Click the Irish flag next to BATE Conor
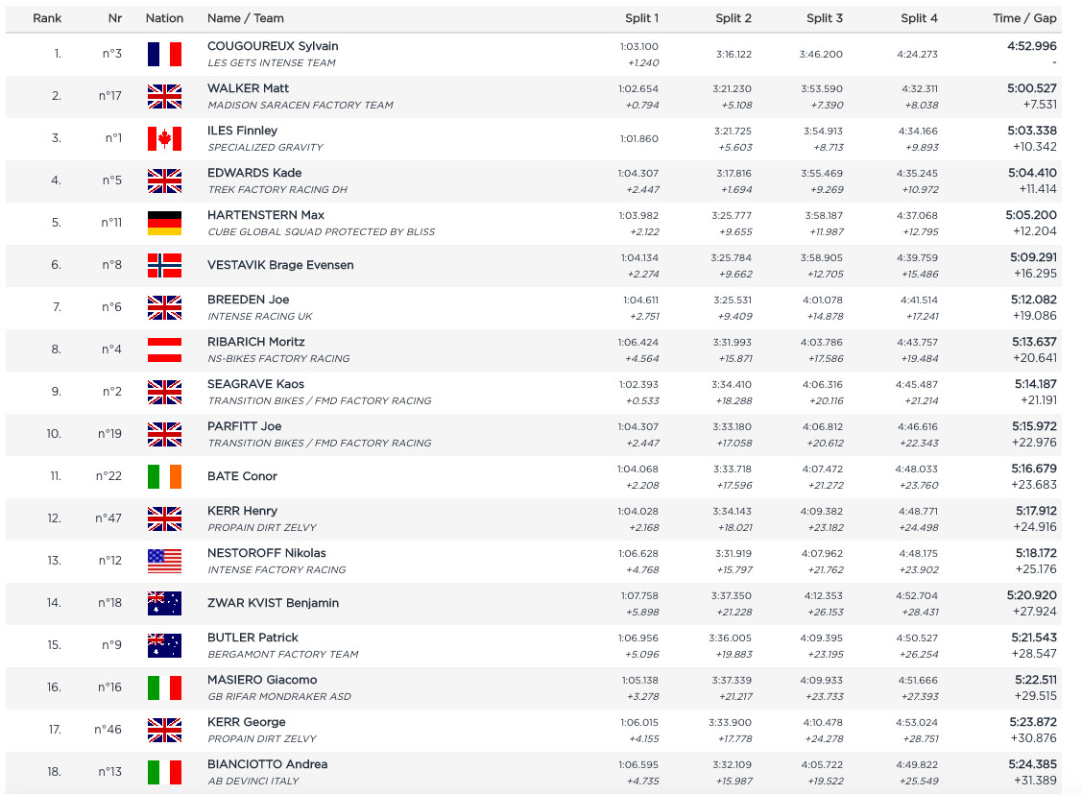This screenshot has width=1082, height=795. [x=164, y=476]
